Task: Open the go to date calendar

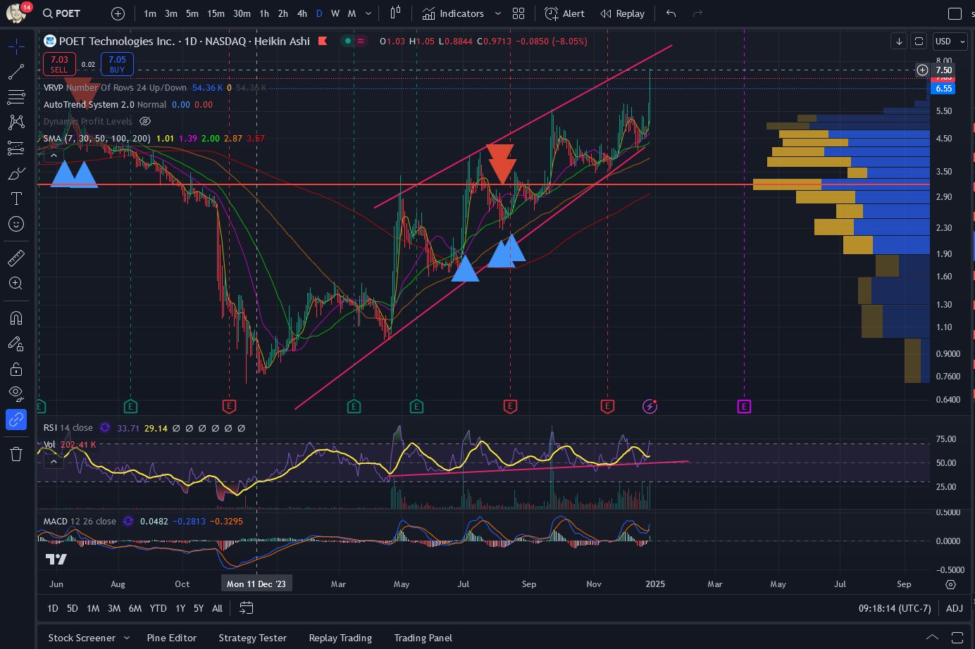Action: pyautogui.click(x=246, y=607)
